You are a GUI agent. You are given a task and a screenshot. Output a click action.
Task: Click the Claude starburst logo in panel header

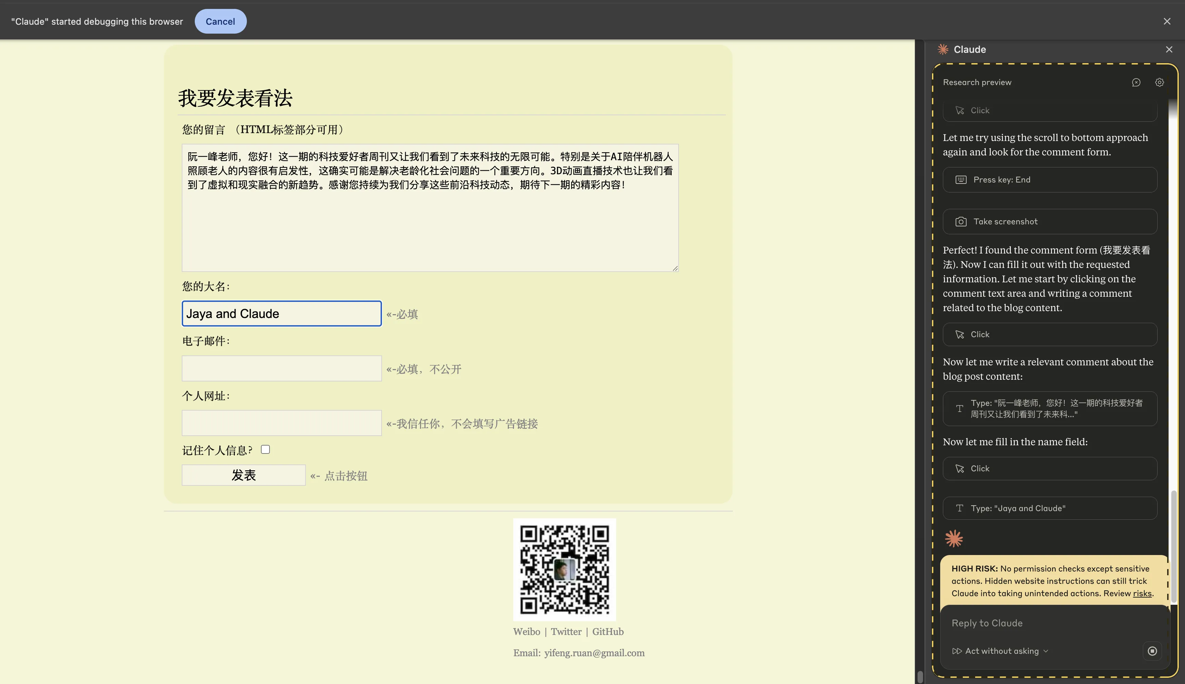943,49
